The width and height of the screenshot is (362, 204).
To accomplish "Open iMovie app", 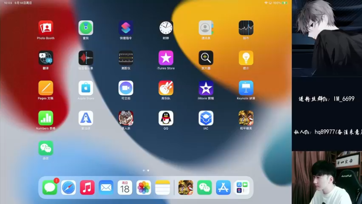I will click(x=206, y=88).
